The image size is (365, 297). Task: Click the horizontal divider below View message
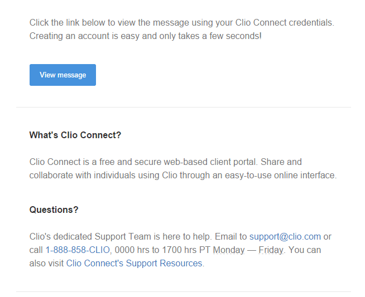pyautogui.click(x=183, y=107)
